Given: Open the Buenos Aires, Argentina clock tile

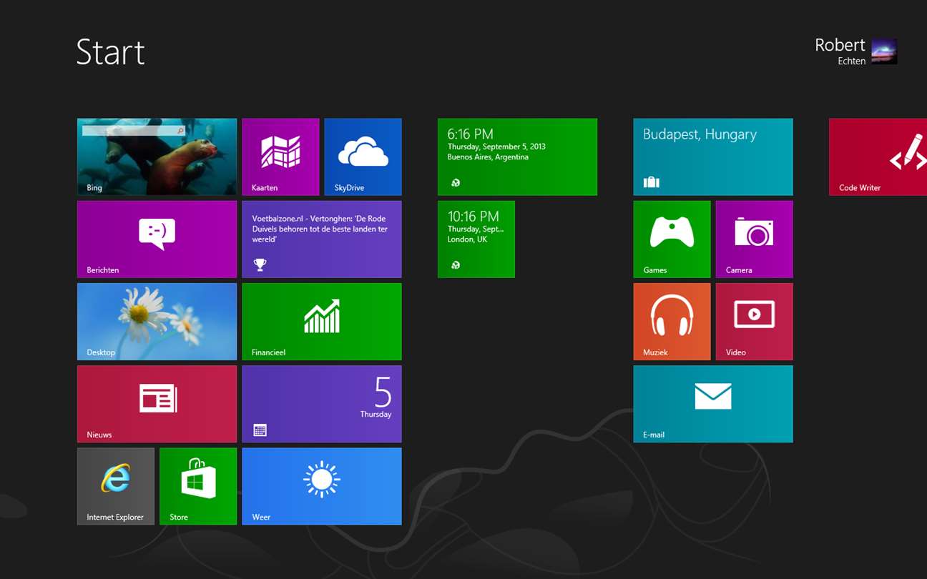Looking at the screenshot, I should tap(517, 157).
